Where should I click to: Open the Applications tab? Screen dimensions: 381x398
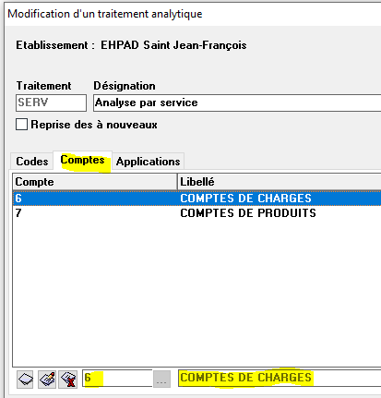[148, 162]
